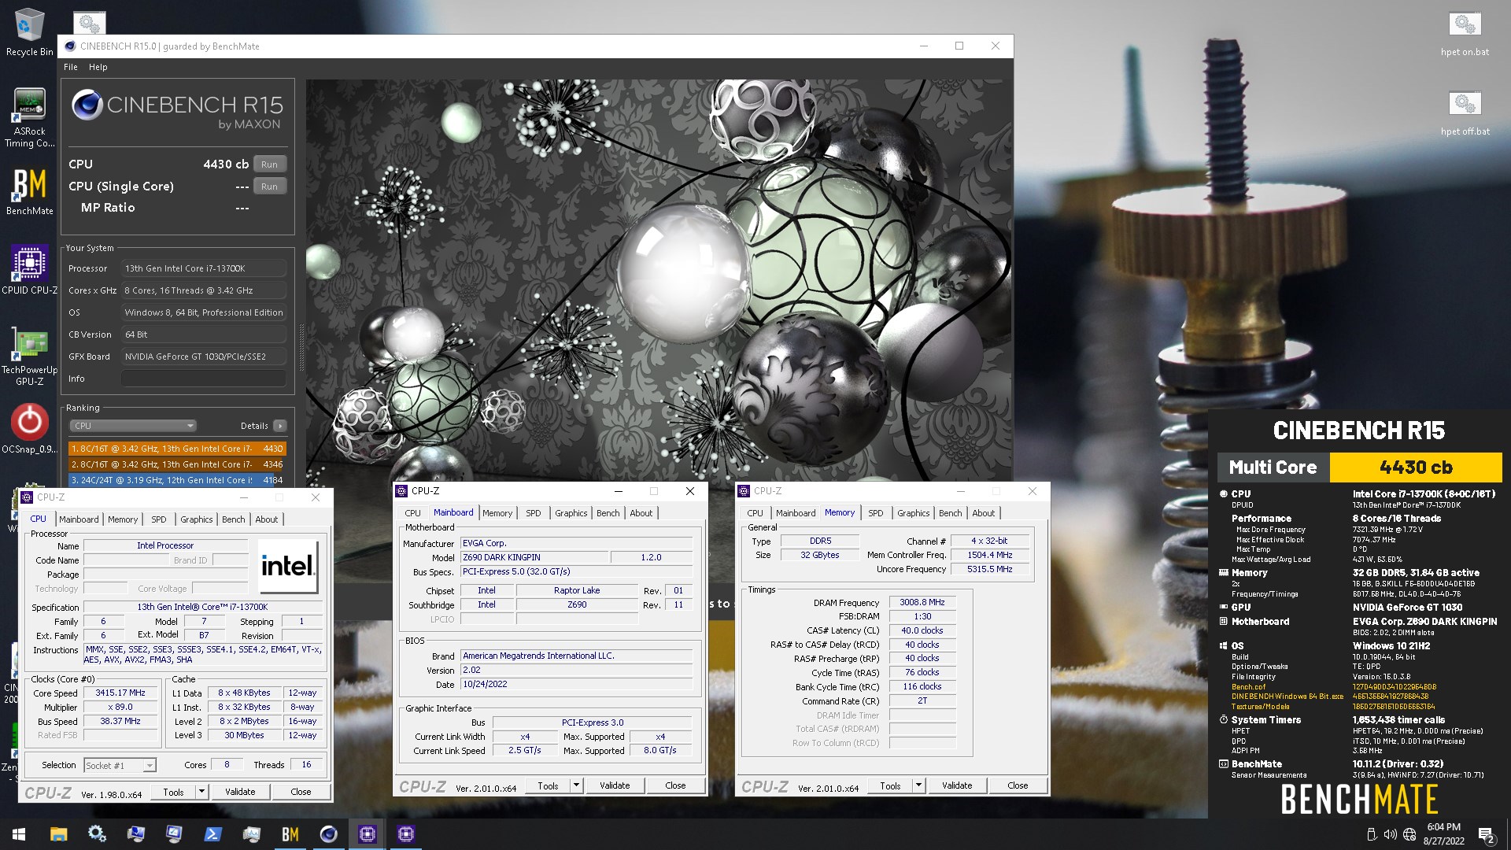Click the safely remove USB tray icon
Viewport: 1511px width, 850px height.
click(1371, 834)
